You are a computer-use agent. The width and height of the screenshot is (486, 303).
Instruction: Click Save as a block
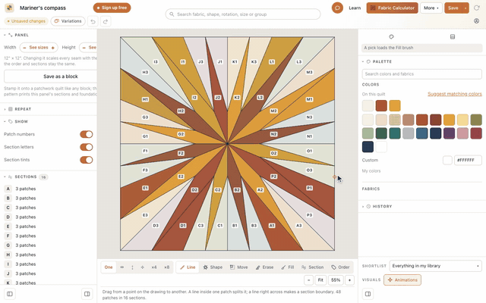[x=51, y=77]
